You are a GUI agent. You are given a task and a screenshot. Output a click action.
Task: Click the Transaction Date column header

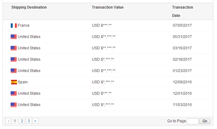(x=182, y=11)
